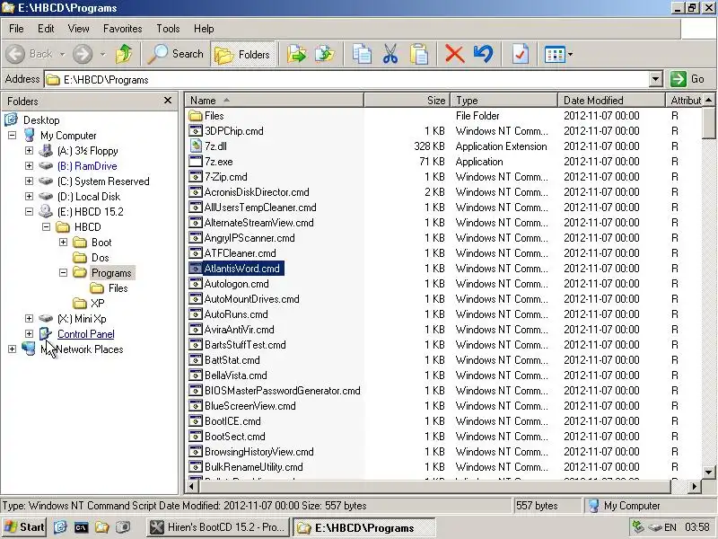Viewport: 718px width, 539px height.
Task: Open command prompt quick launch icon
Action: 81,527
